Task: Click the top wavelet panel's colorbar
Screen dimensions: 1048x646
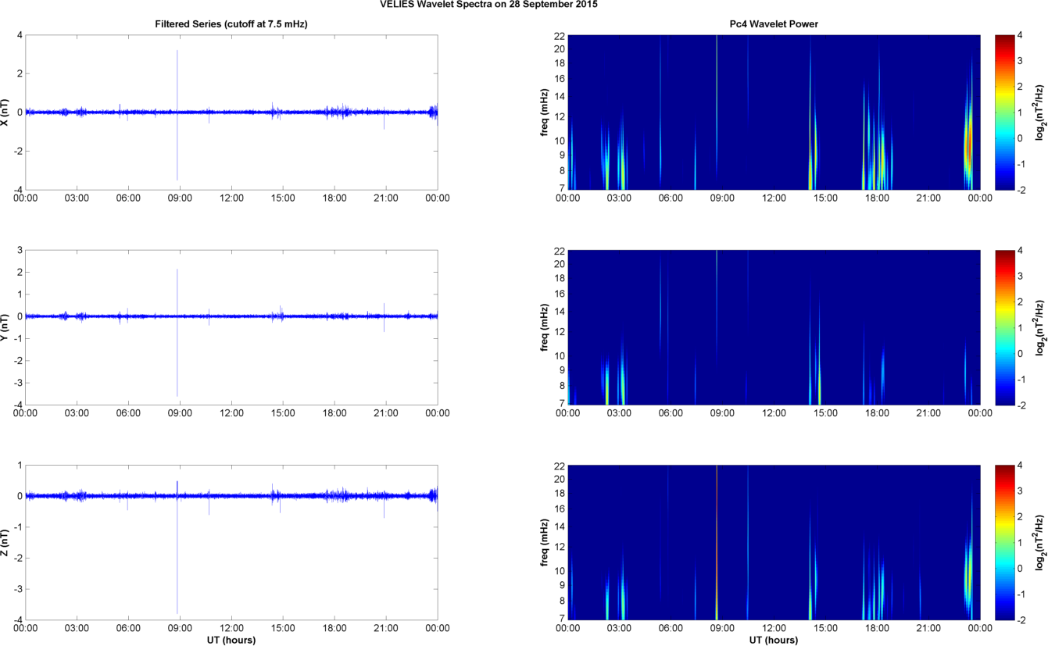Action: click(x=1003, y=112)
